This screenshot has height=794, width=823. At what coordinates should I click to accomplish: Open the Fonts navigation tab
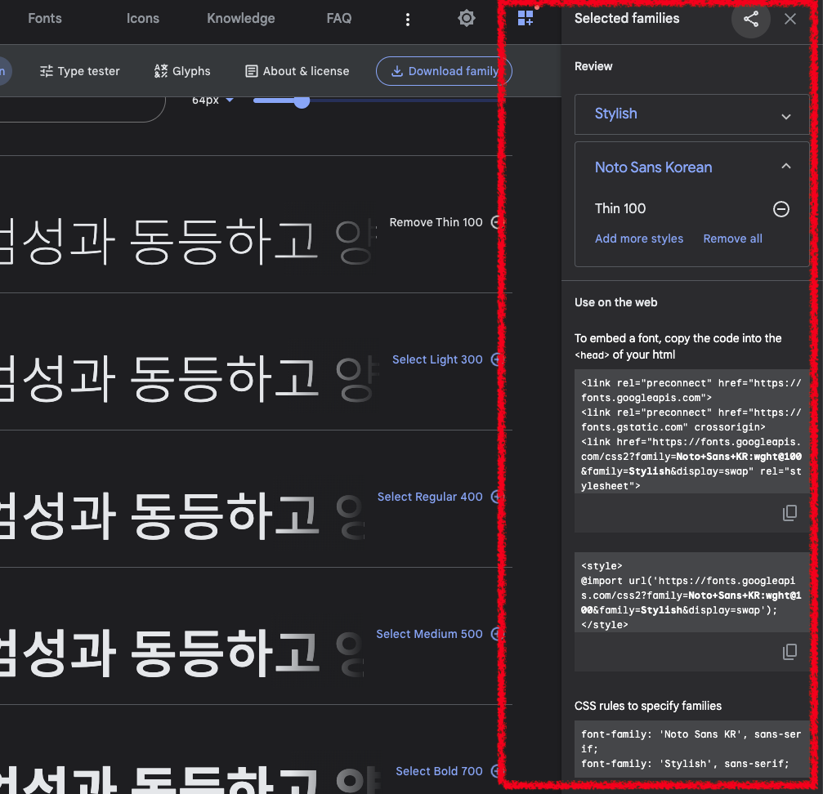(45, 18)
